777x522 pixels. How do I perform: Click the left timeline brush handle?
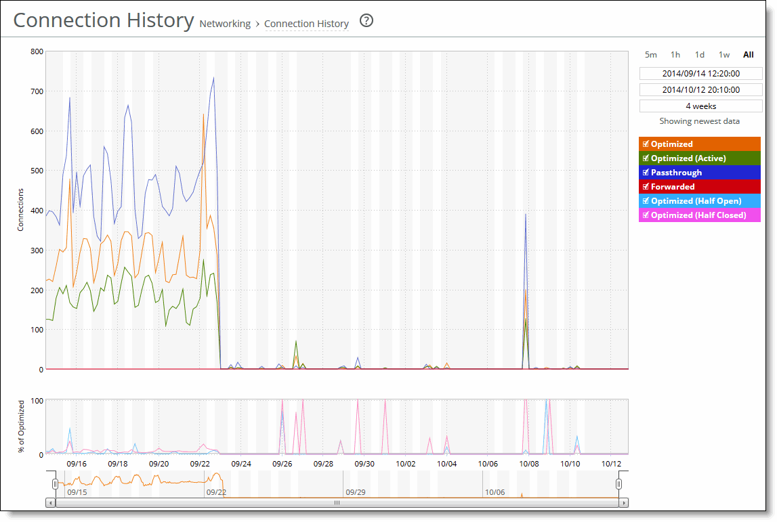pyautogui.click(x=55, y=483)
